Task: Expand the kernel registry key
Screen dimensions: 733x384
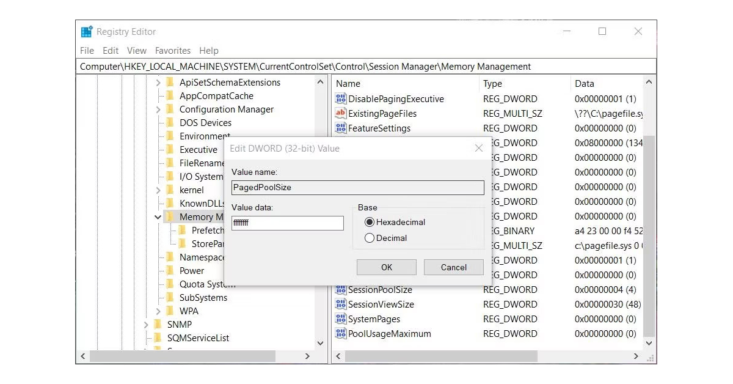Action: coord(158,190)
